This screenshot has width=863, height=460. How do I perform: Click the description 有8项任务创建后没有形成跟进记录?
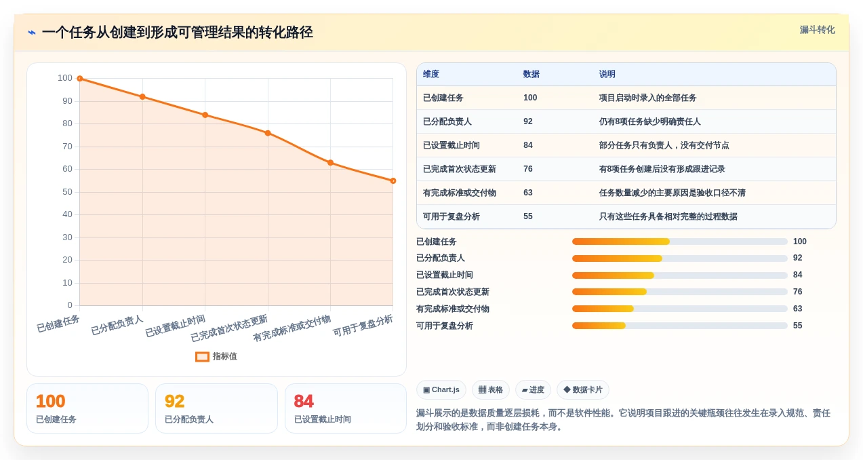click(662, 169)
